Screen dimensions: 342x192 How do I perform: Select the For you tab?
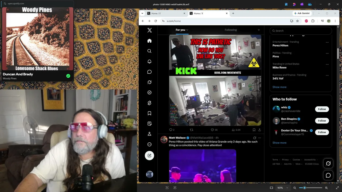(182, 30)
